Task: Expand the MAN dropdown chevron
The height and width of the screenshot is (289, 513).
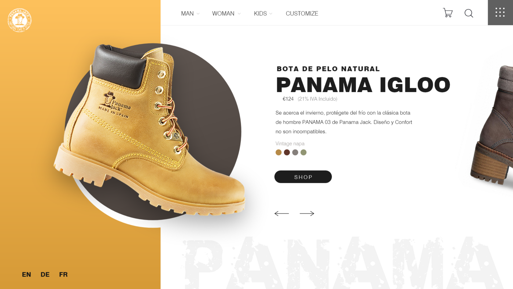Action: tap(198, 14)
